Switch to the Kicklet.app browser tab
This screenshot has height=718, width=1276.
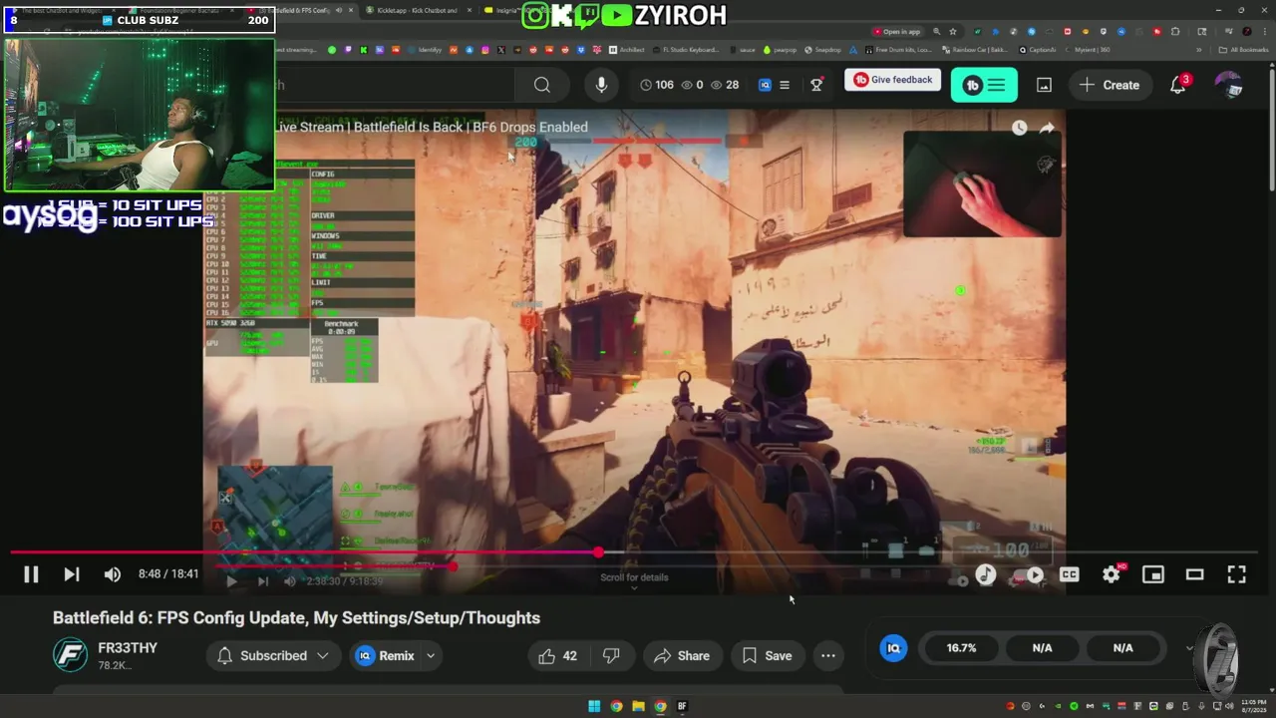[418, 10]
